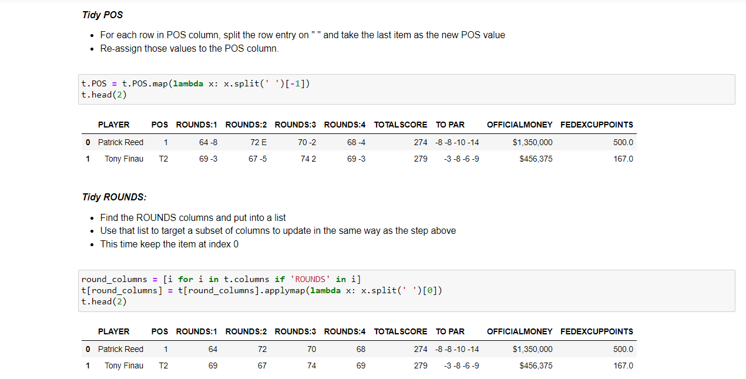The height and width of the screenshot is (379, 746).
Task: Click the T2 cell in the second table
Action: pyautogui.click(x=163, y=365)
